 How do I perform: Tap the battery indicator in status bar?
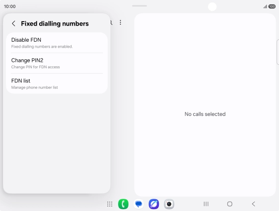tap(272, 6)
